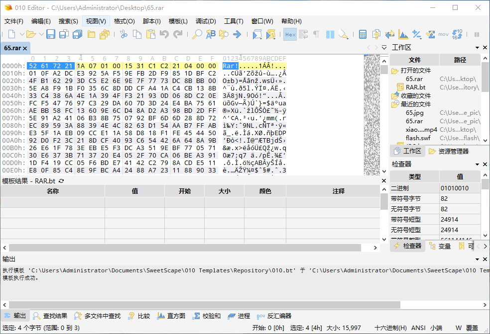This screenshot has width=490, height=334.
Task: Click the Undo arrow icon
Action: coord(164,34)
